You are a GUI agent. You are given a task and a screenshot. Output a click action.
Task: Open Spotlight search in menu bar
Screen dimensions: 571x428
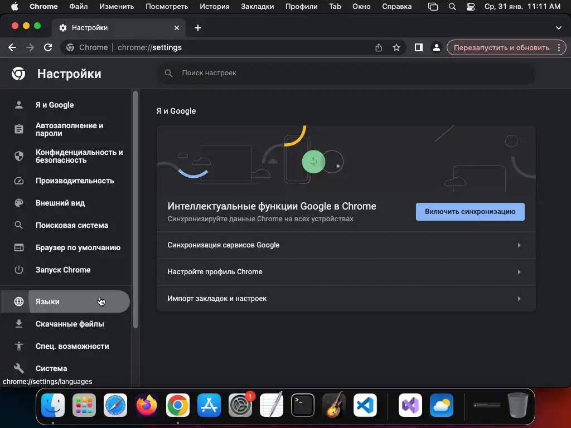[452, 7]
